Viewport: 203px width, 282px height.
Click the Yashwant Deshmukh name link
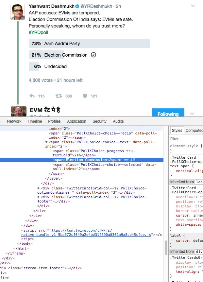tap(52, 6)
